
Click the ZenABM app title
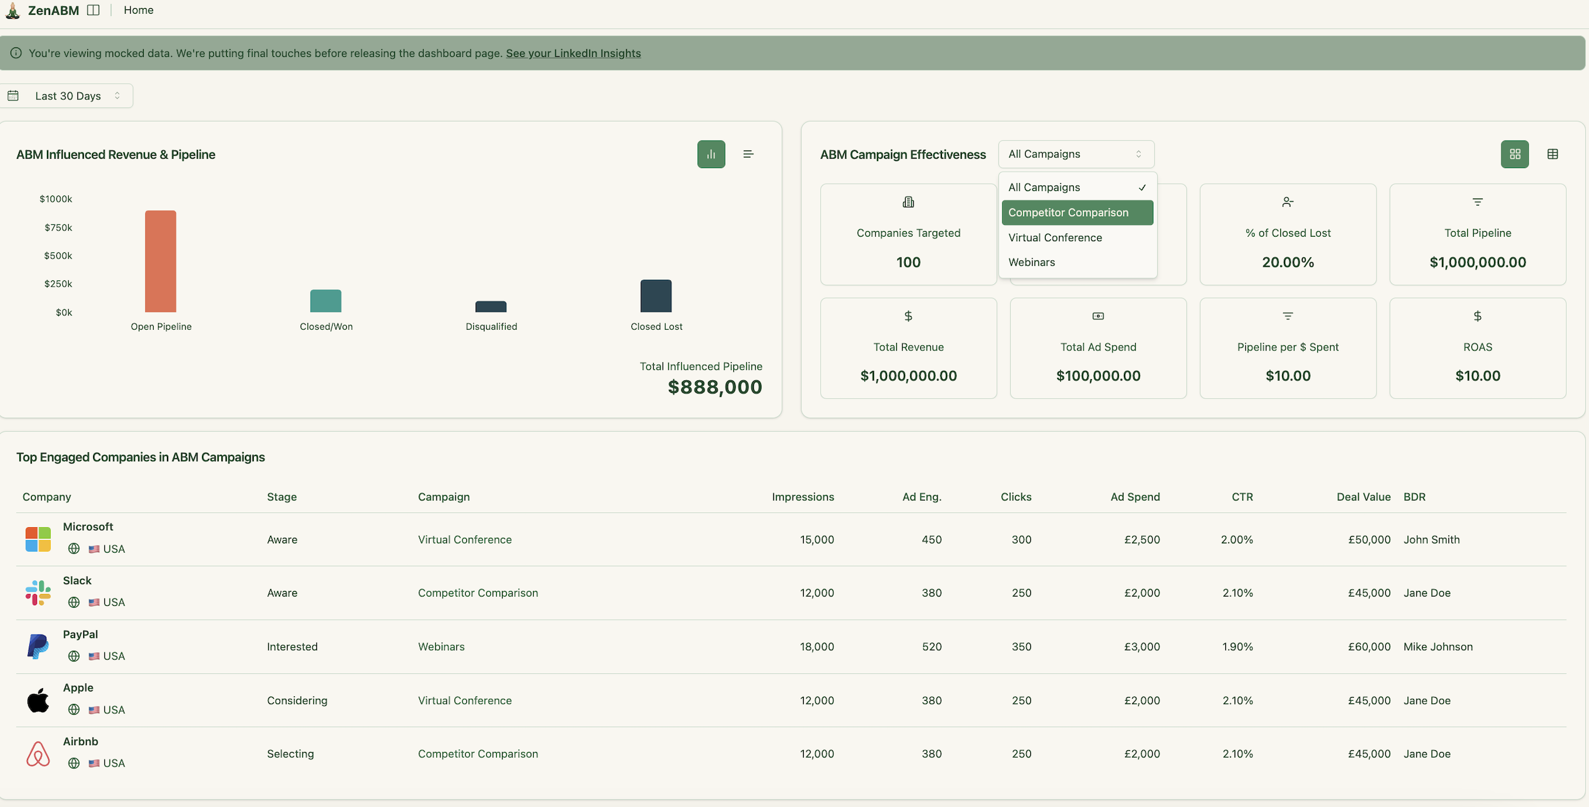(53, 10)
